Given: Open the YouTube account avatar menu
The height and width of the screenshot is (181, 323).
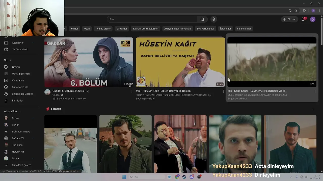Looking at the screenshot, I should click(x=313, y=19).
